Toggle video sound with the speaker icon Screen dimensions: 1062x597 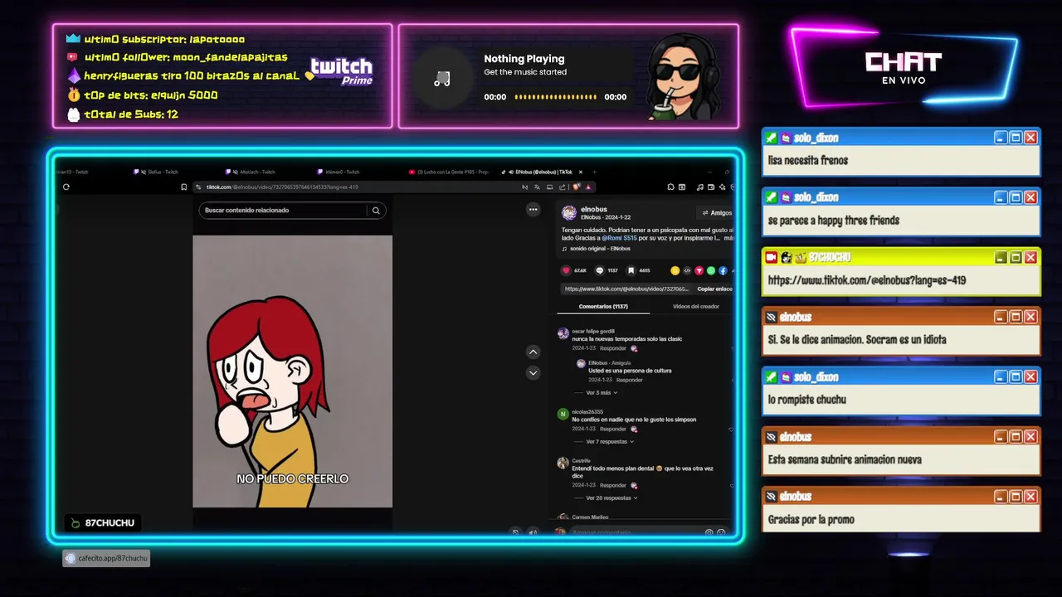tap(533, 532)
